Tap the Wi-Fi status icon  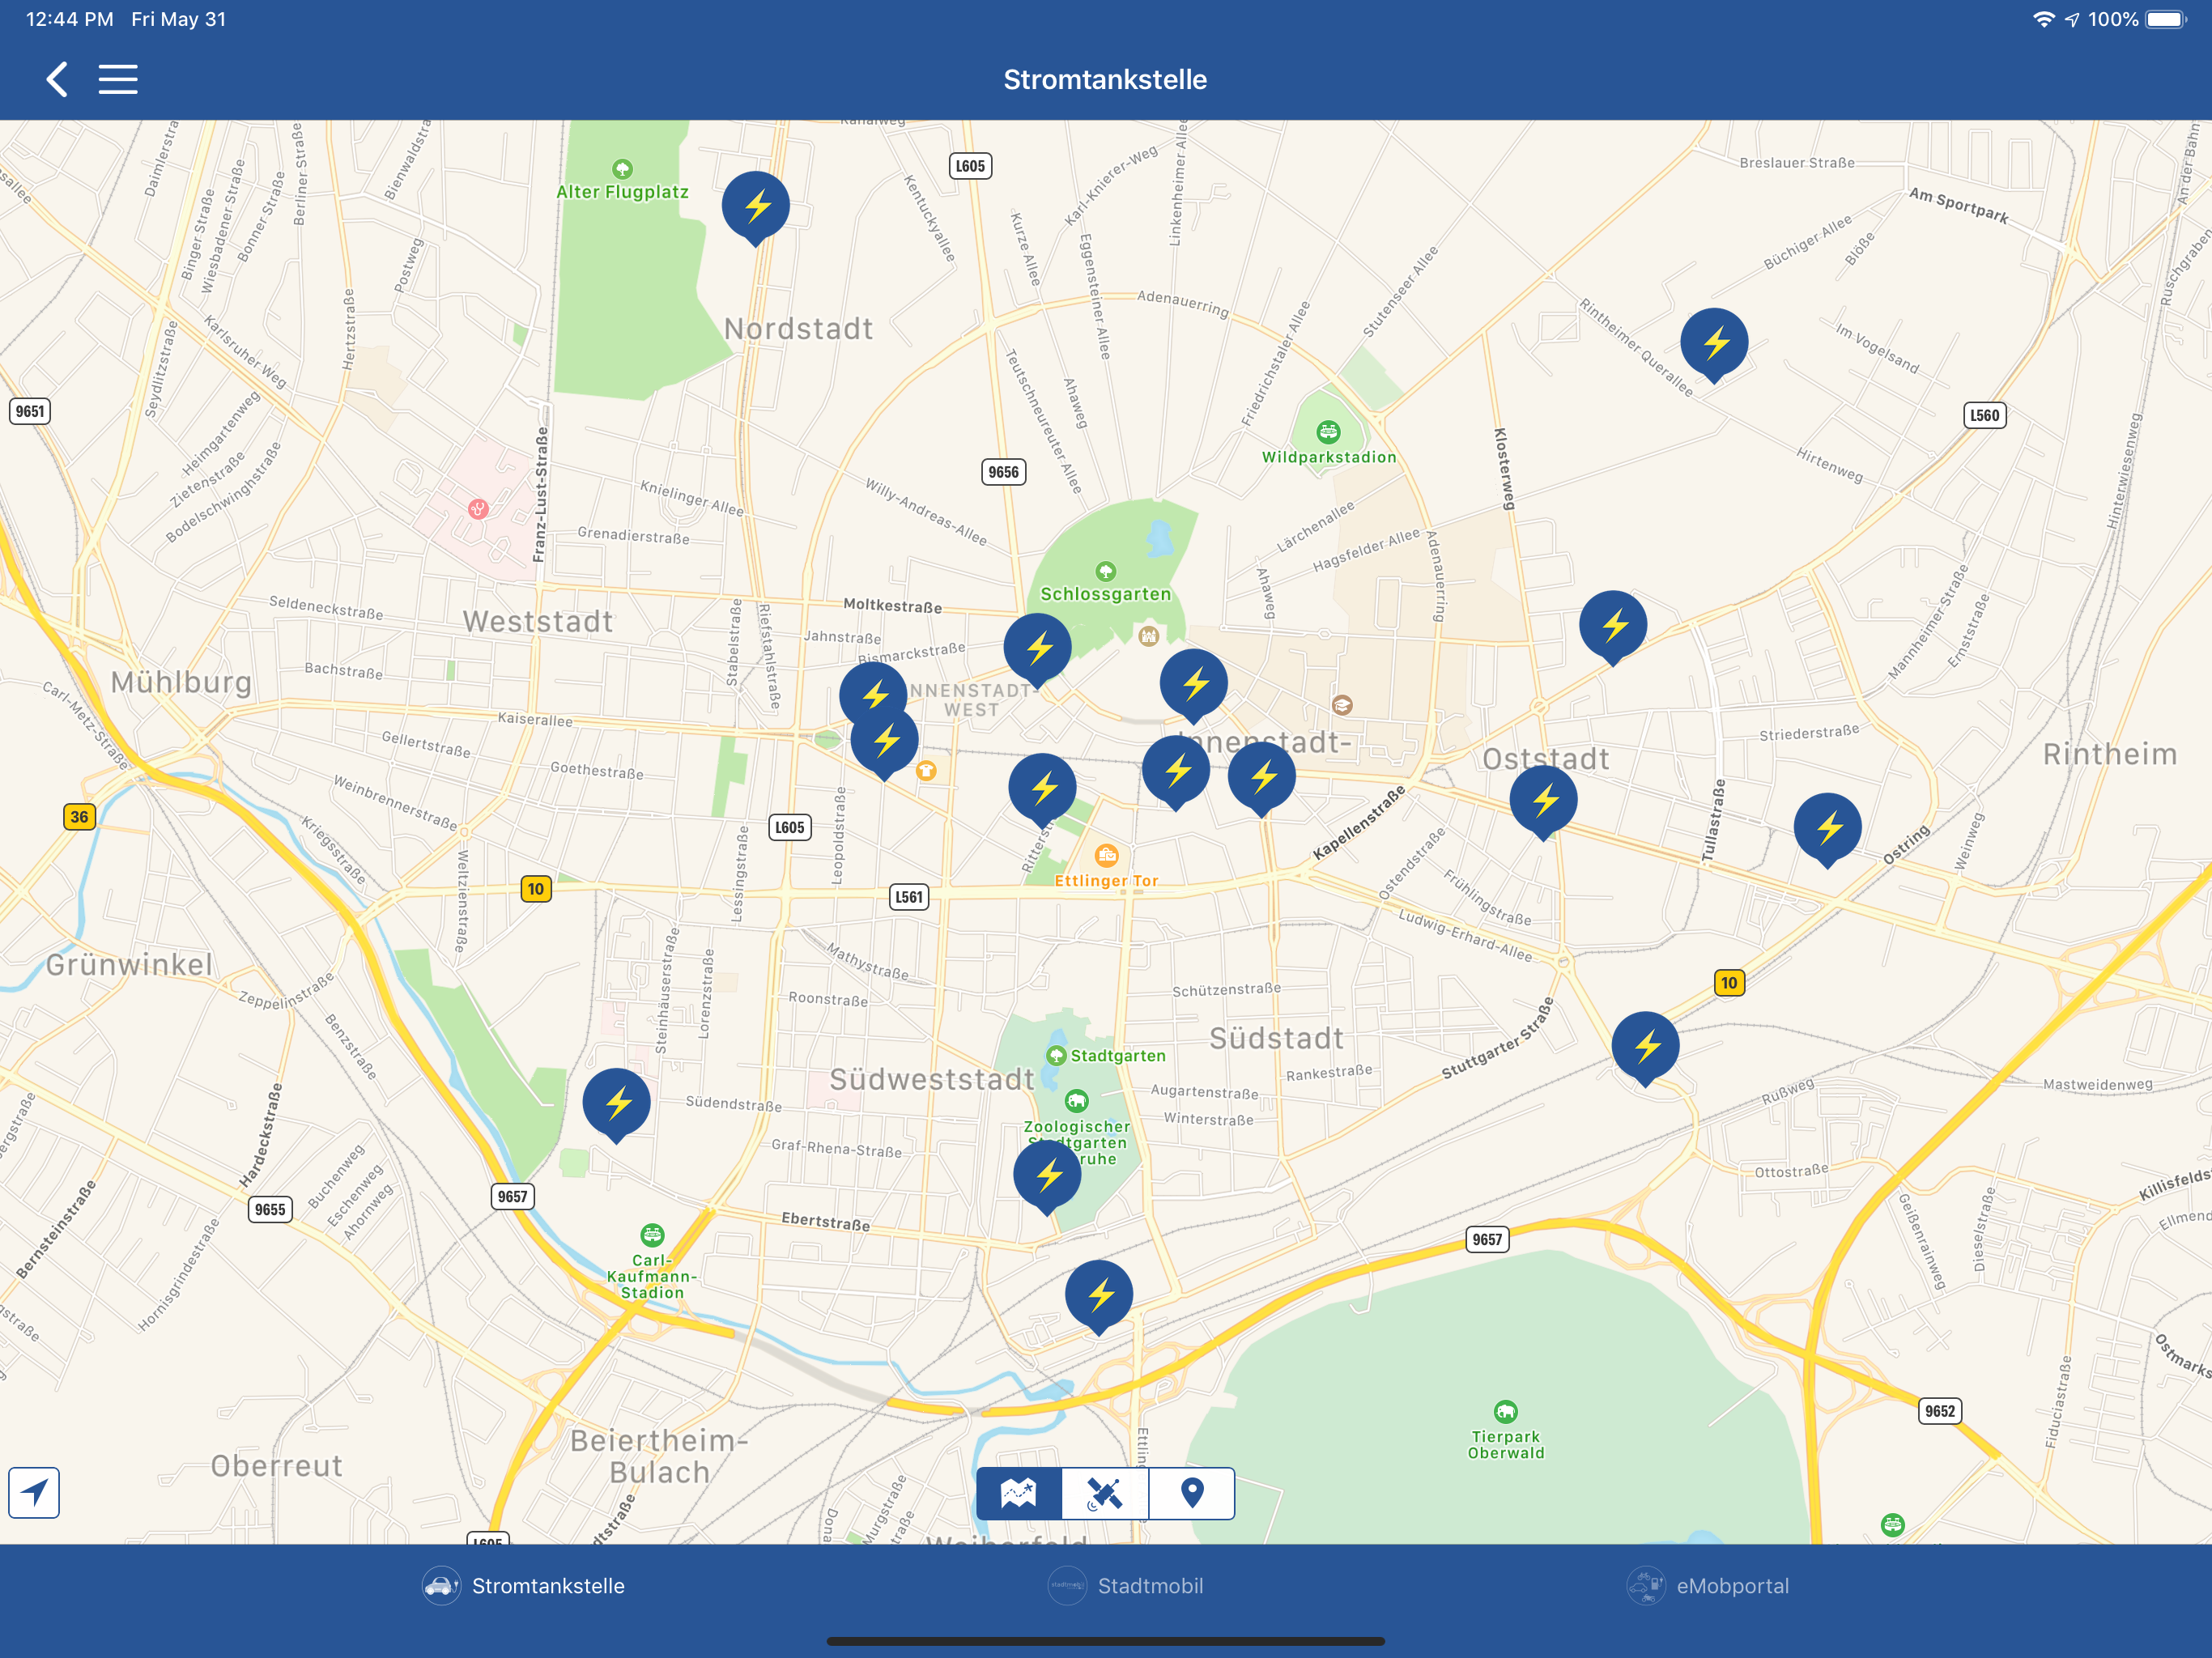[x=2043, y=19]
